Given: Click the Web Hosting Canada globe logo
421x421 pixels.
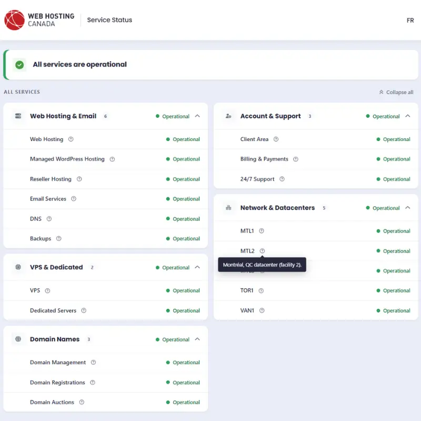Looking at the screenshot, I should click(15, 20).
